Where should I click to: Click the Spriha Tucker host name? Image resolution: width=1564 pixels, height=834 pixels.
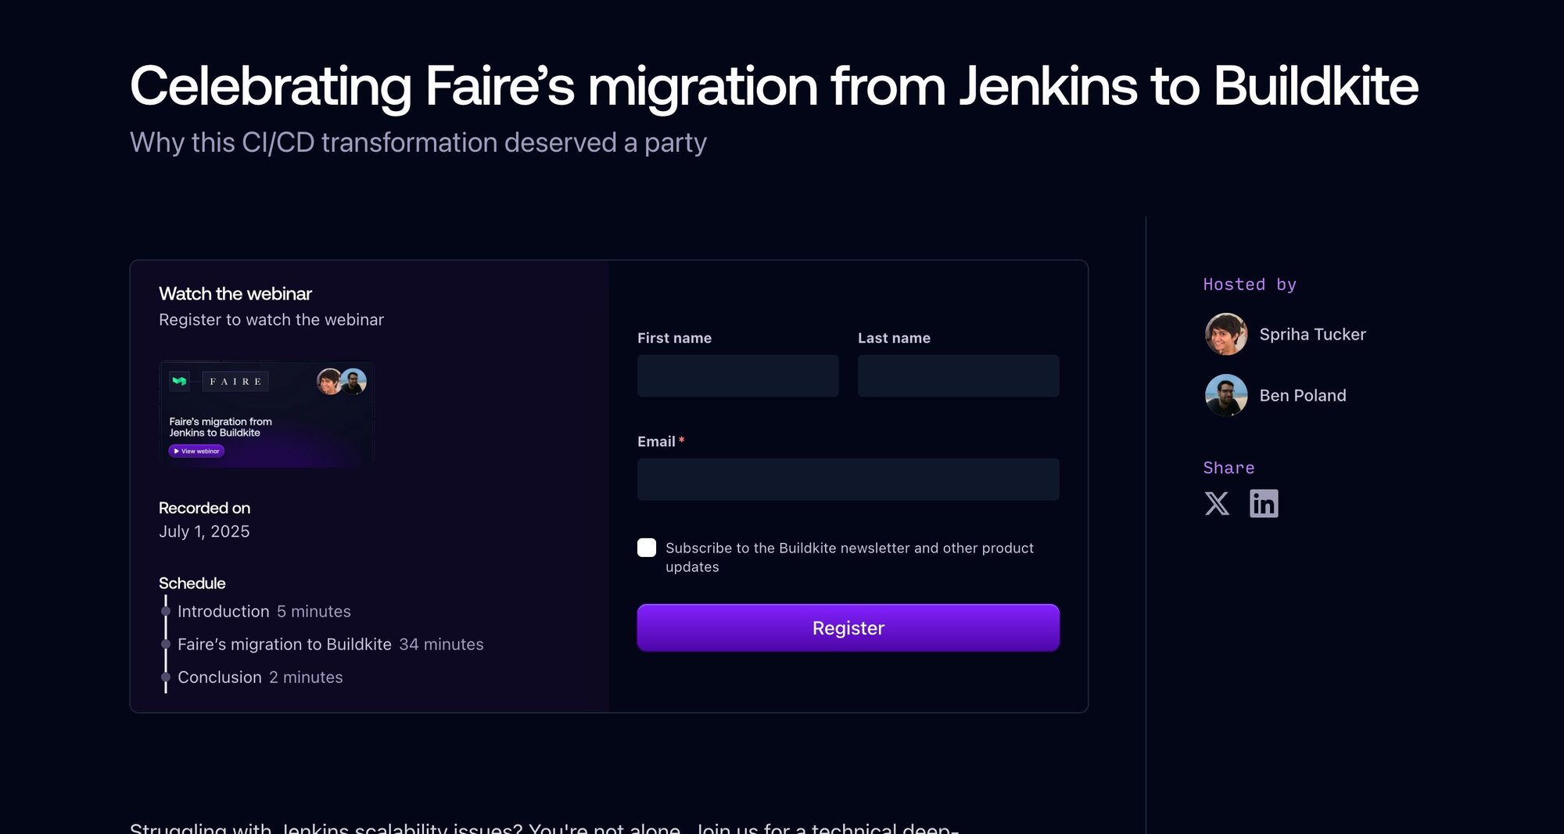click(x=1312, y=334)
